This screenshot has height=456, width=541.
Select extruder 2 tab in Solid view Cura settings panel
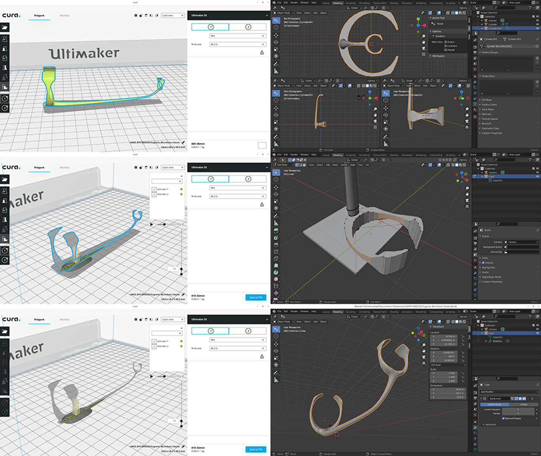248,27
